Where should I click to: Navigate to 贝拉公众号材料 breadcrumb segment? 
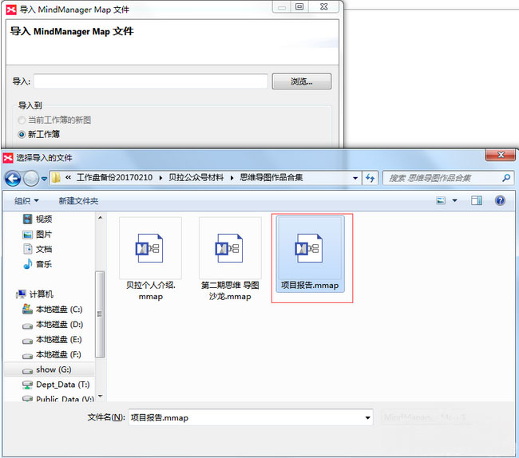(196, 178)
